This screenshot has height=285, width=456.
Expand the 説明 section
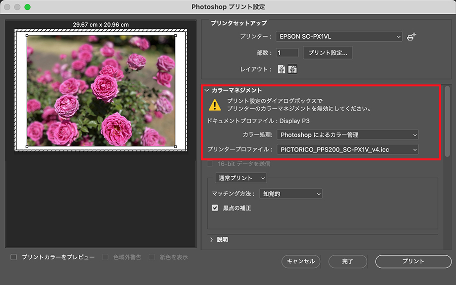pyautogui.click(x=212, y=240)
